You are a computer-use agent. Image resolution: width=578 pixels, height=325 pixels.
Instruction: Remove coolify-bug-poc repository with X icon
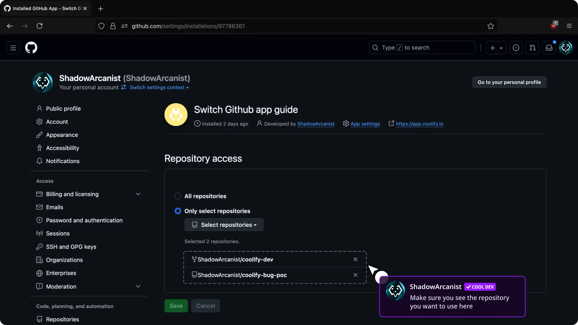click(355, 275)
